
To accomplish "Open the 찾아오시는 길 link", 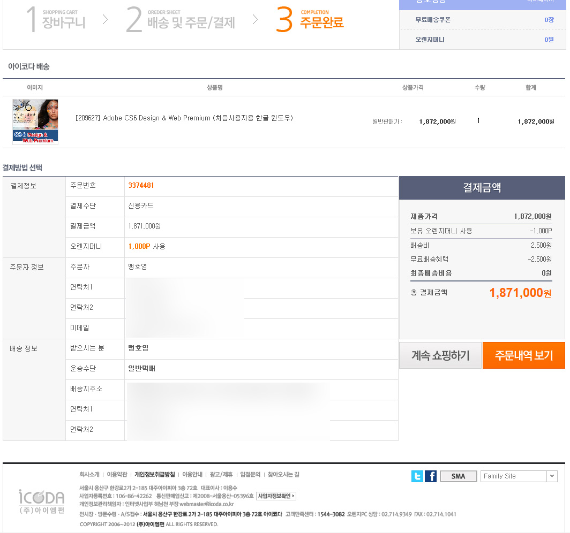I will (283, 475).
